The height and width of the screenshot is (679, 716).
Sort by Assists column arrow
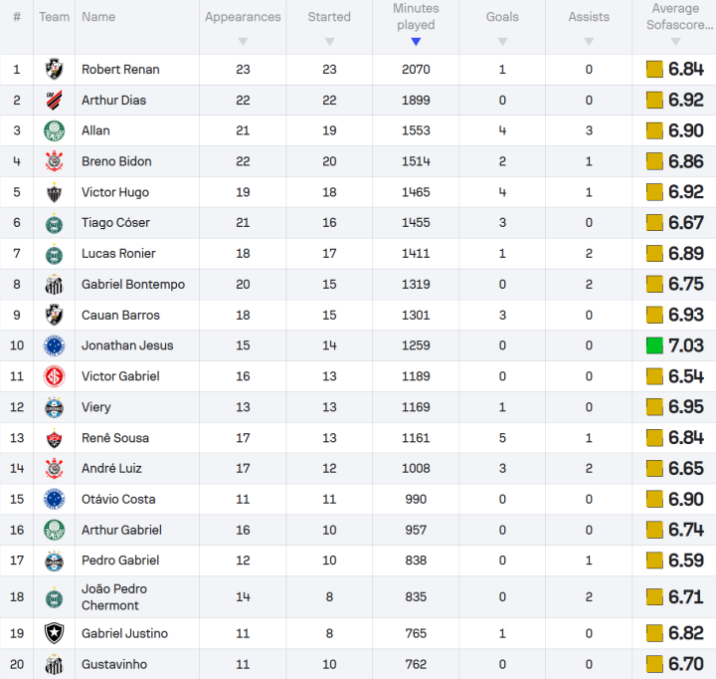coord(589,42)
